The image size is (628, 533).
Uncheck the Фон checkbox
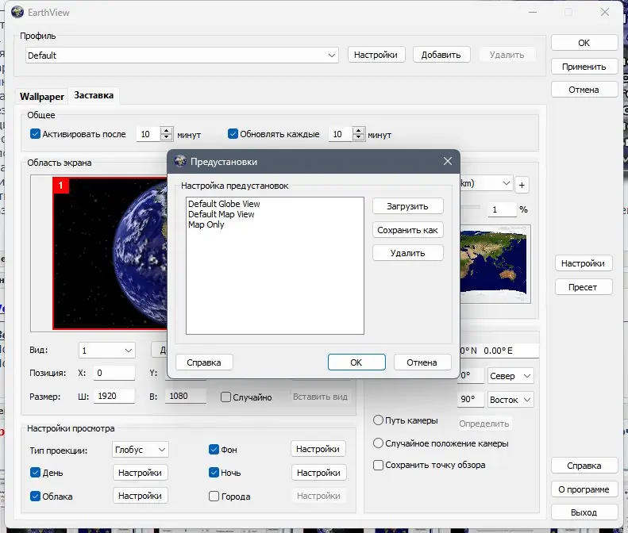214,450
